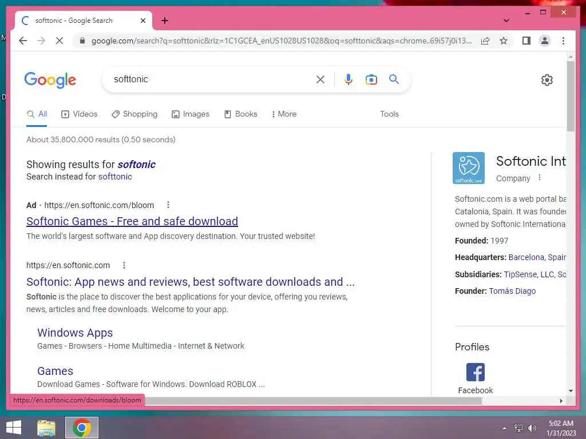Share this page icon in address bar
The width and height of the screenshot is (586, 439).
click(485, 41)
